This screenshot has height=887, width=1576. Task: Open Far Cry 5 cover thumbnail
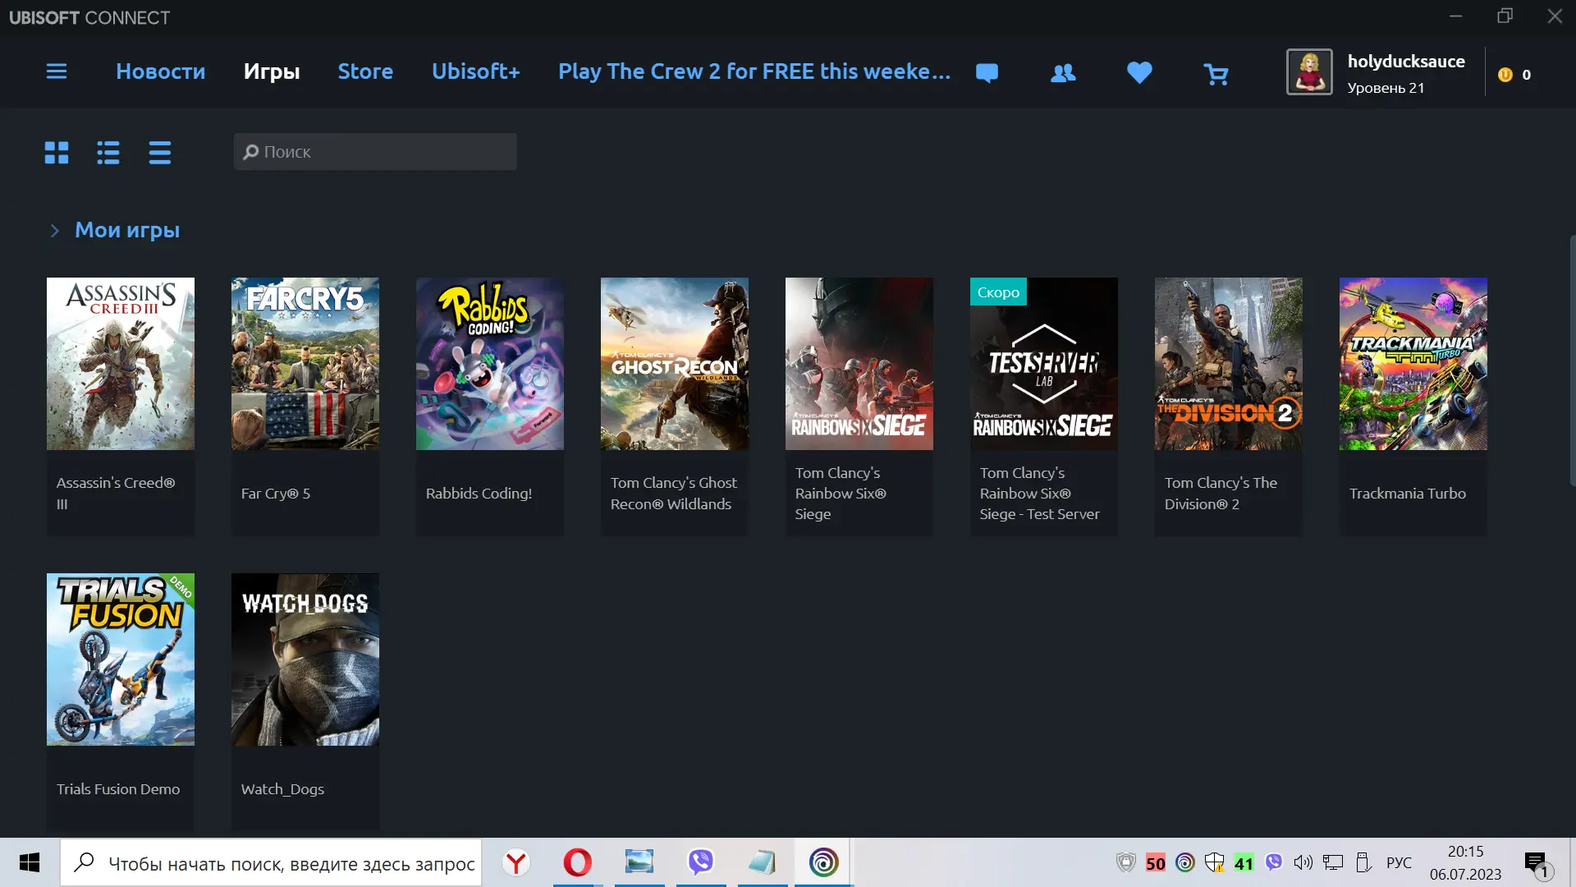point(305,364)
